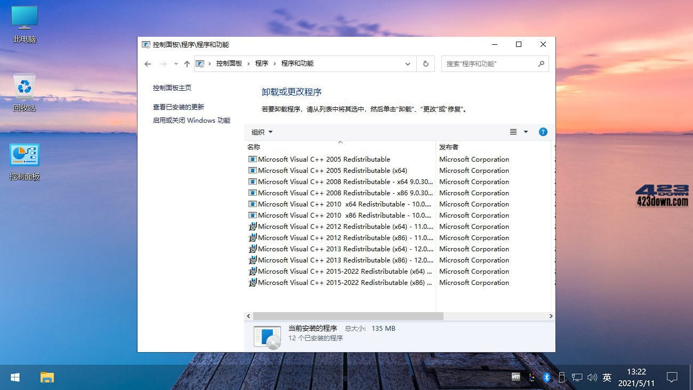Image resolution: width=693 pixels, height=390 pixels.
Task: Select 控制面板 in the breadcrumb path
Action: (x=229, y=63)
